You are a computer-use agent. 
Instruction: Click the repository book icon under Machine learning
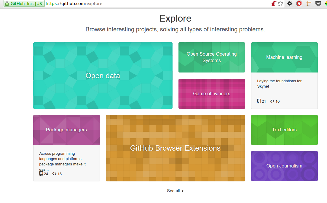(259, 101)
